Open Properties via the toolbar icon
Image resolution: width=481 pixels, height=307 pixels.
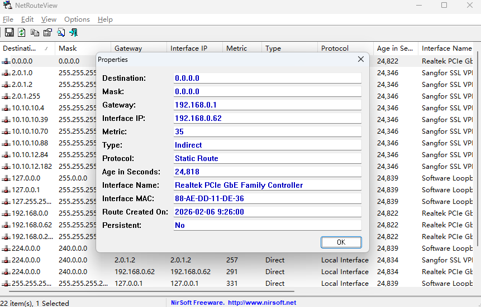point(47,33)
